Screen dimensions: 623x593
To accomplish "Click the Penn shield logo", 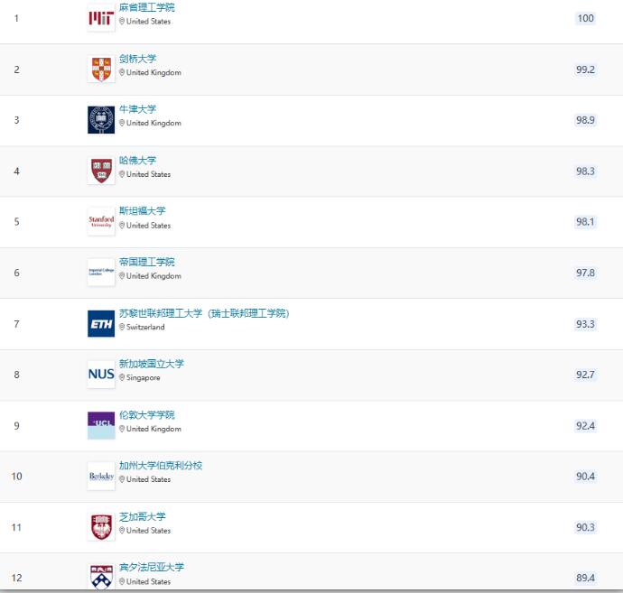I will (101, 576).
